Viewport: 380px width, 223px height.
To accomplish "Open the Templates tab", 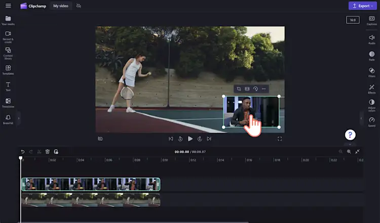I will 8,70.
